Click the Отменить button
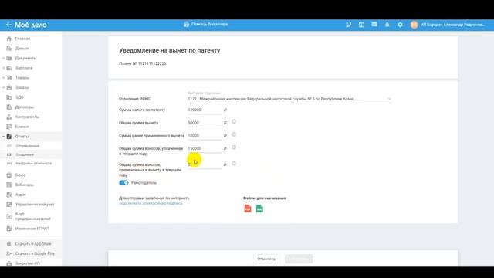The image size is (494, 278). pos(266,259)
